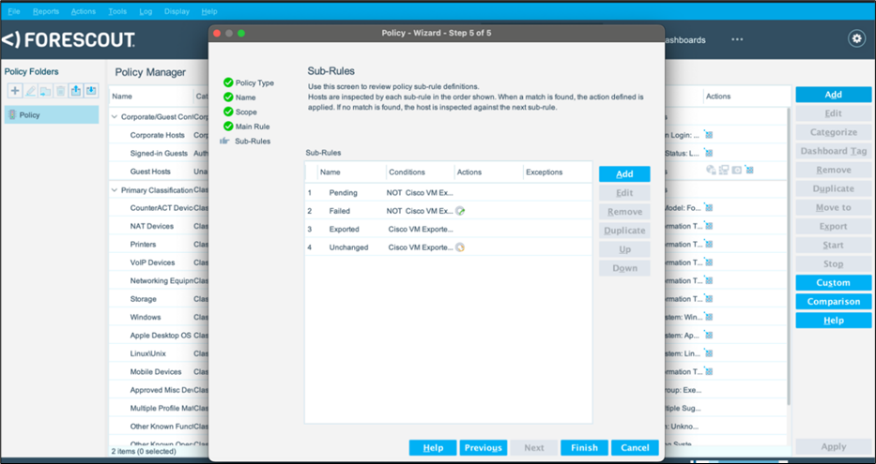
Task: Click the green check beside Main Rule
Action: coord(228,126)
